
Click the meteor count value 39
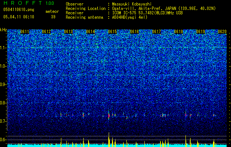pos(53,17)
